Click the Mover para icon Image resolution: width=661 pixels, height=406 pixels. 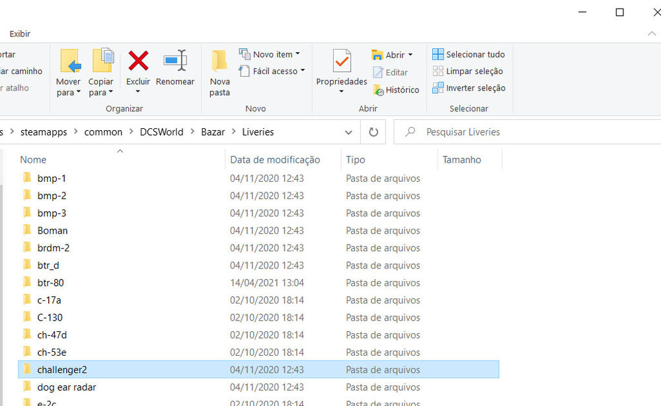(70, 61)
